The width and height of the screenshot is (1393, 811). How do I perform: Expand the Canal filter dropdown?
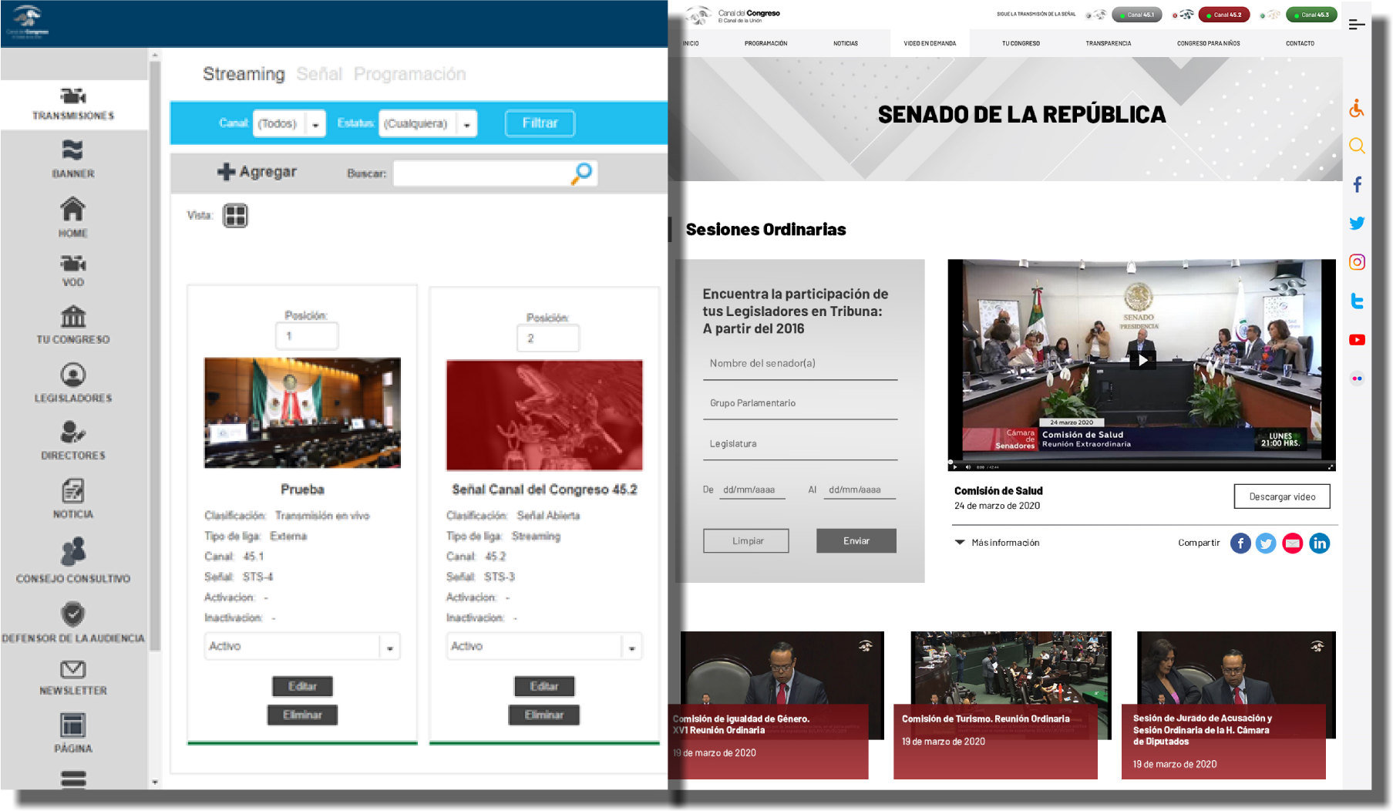[315, 124]
